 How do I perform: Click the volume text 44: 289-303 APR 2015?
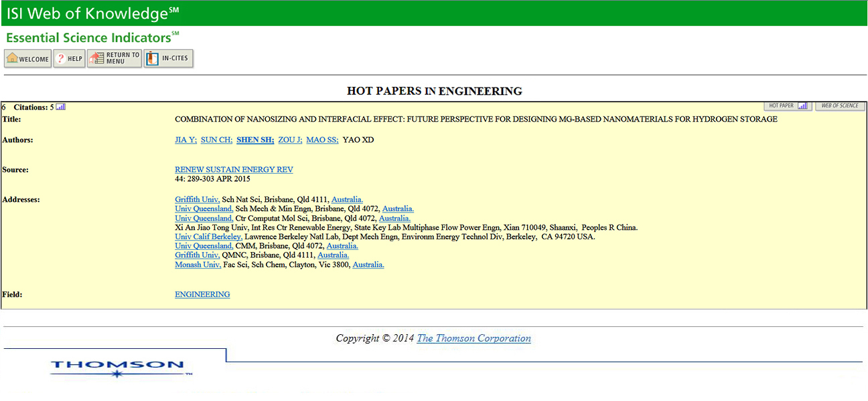pos(212,179)
